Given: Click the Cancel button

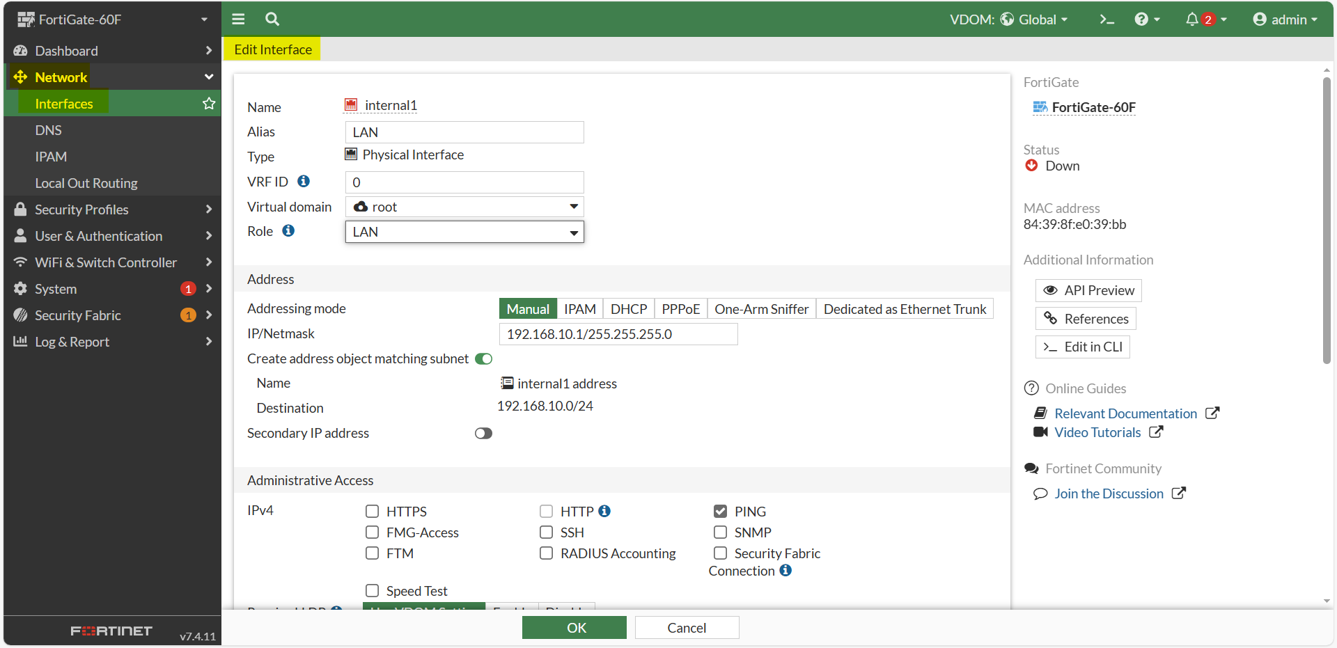Looking at the screenshot, I should pos(687,628).
